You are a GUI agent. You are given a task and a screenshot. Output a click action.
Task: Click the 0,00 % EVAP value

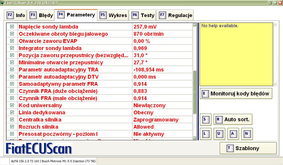[163, 41]
